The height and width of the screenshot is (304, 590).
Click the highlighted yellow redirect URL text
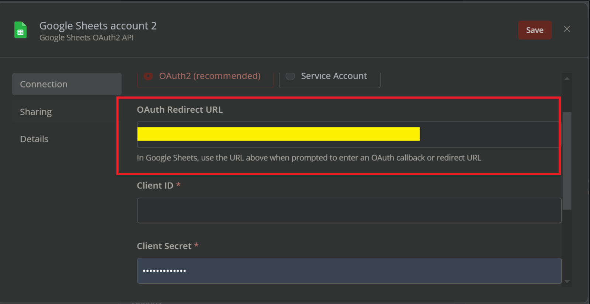tap(278, 134)
